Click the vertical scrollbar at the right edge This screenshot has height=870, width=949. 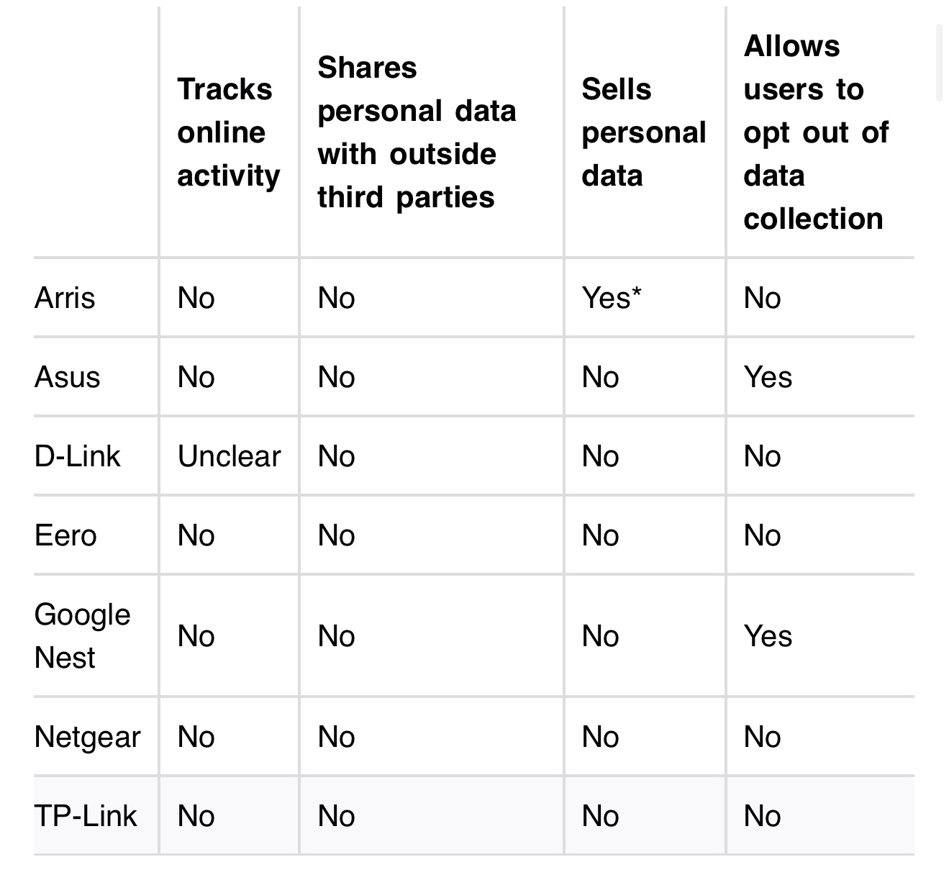click(939, 63)
